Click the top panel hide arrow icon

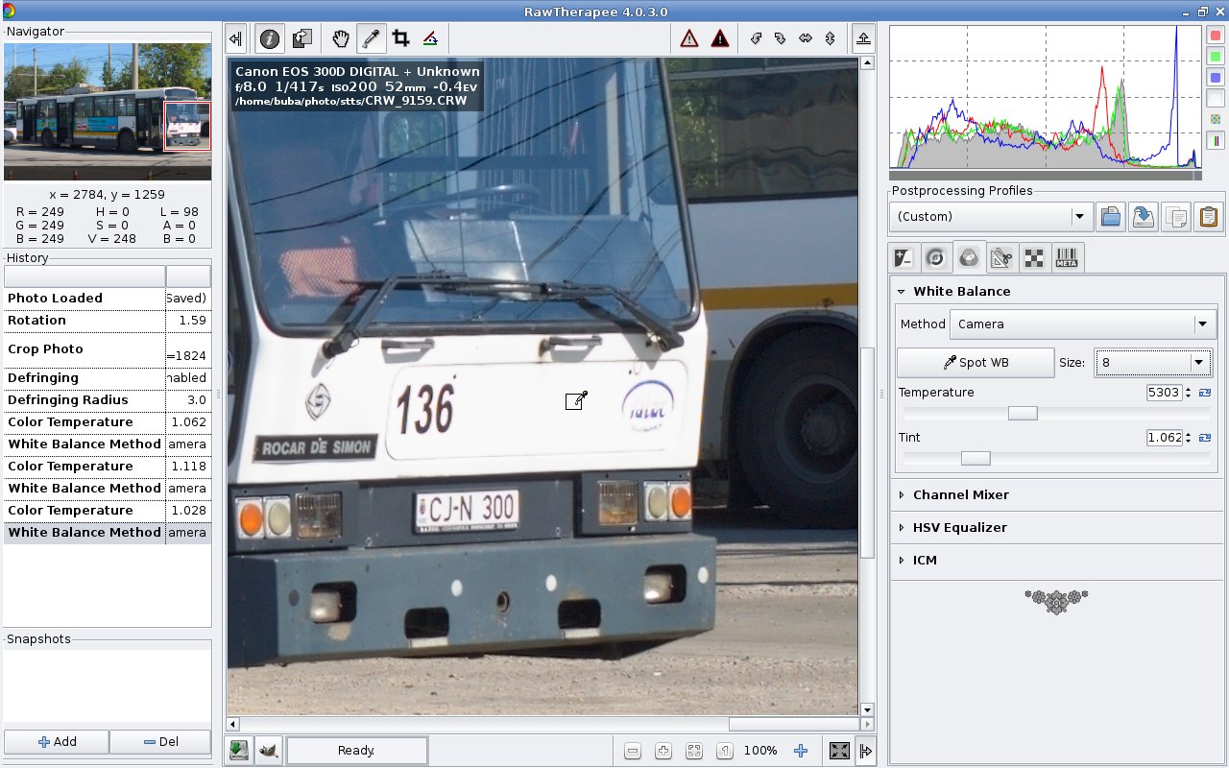click(x=863, y=39)
